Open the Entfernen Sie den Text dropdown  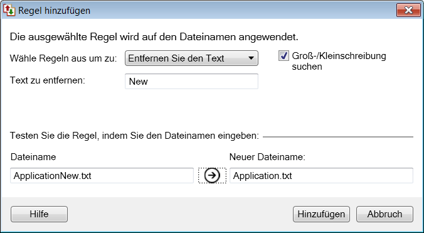(191, 58)
